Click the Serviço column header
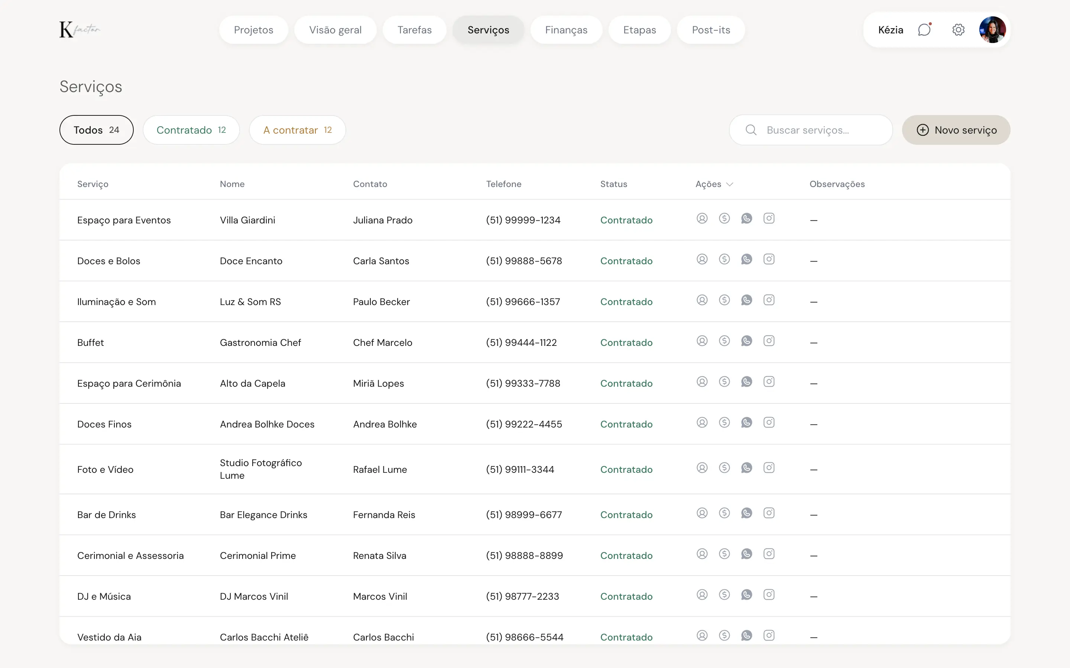 93,184
